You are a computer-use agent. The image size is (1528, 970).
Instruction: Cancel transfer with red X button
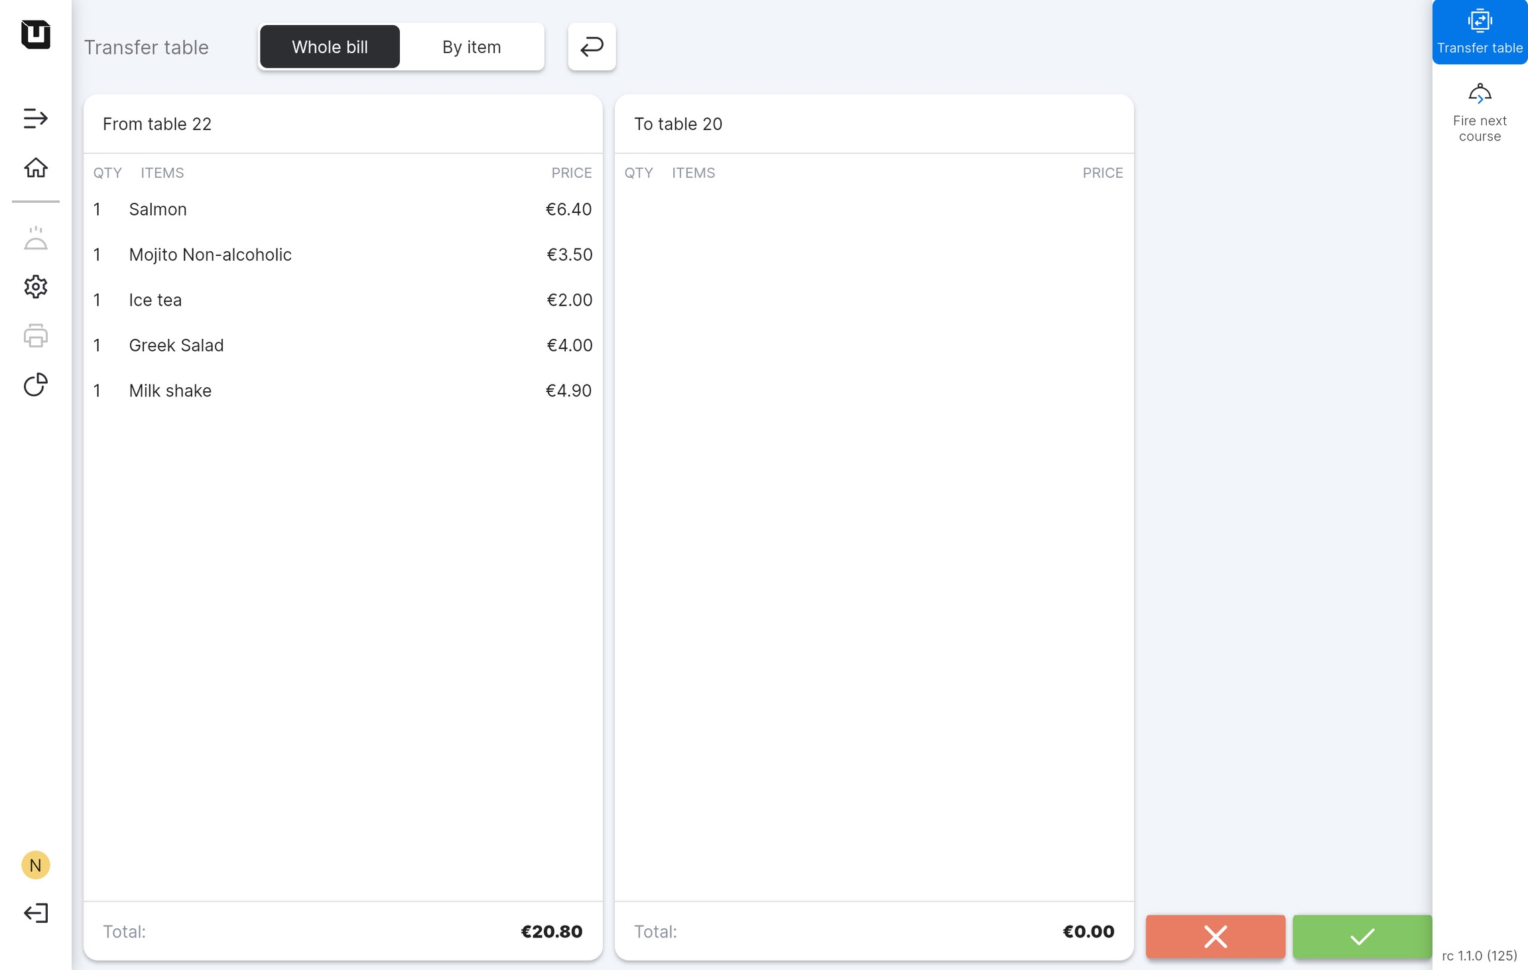coord(1215,937)
